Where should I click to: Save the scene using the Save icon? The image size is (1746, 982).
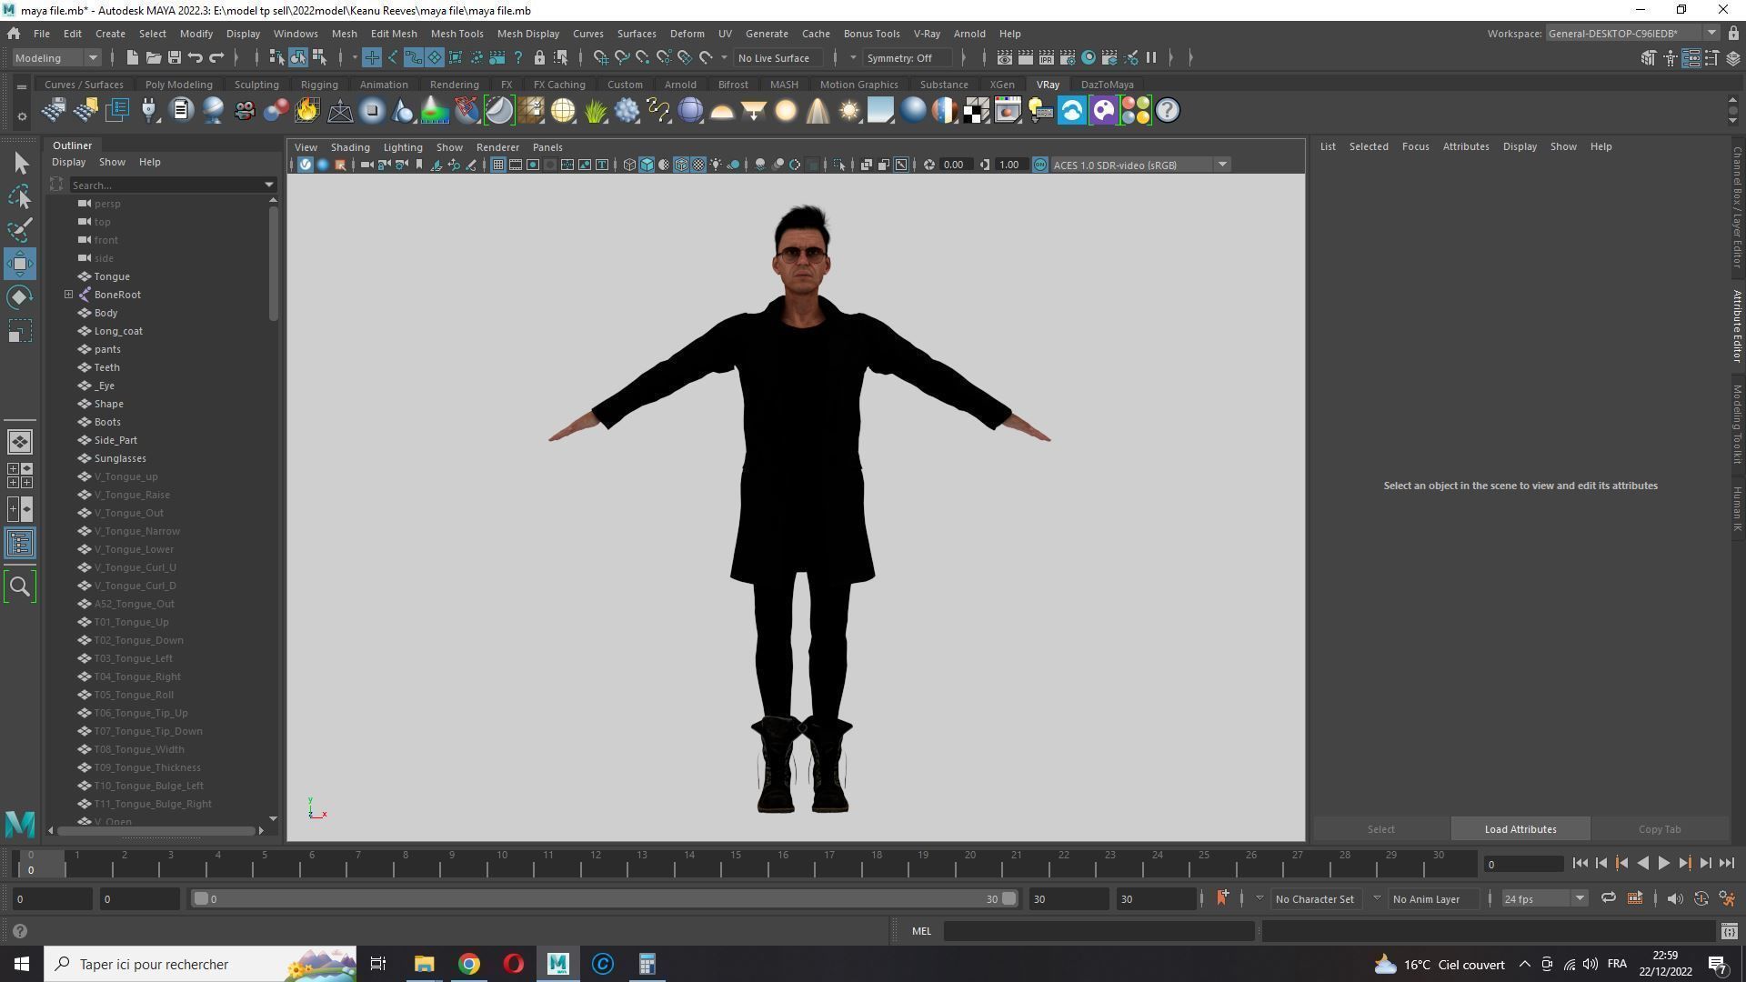pyautogui.click(x=173, y=57)
